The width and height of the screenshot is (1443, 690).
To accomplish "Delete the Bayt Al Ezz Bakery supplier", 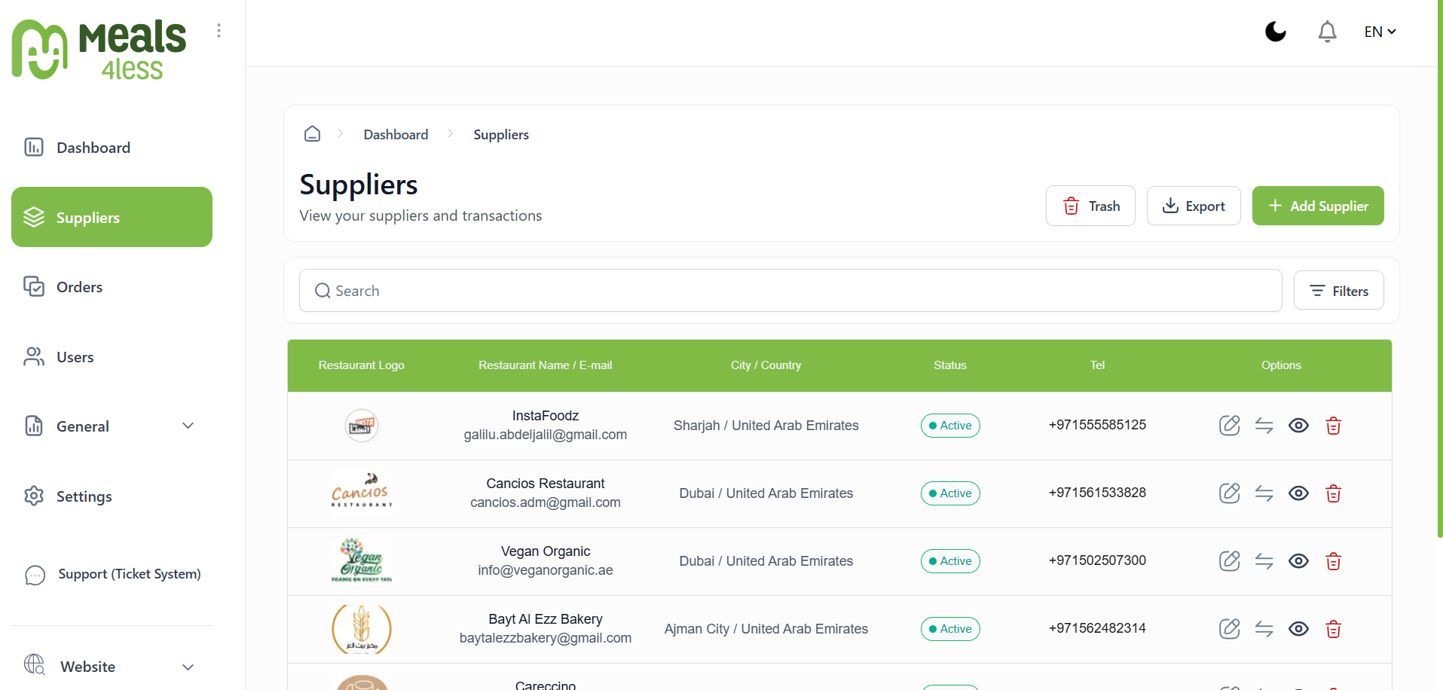I will (x=1334, y=629).
